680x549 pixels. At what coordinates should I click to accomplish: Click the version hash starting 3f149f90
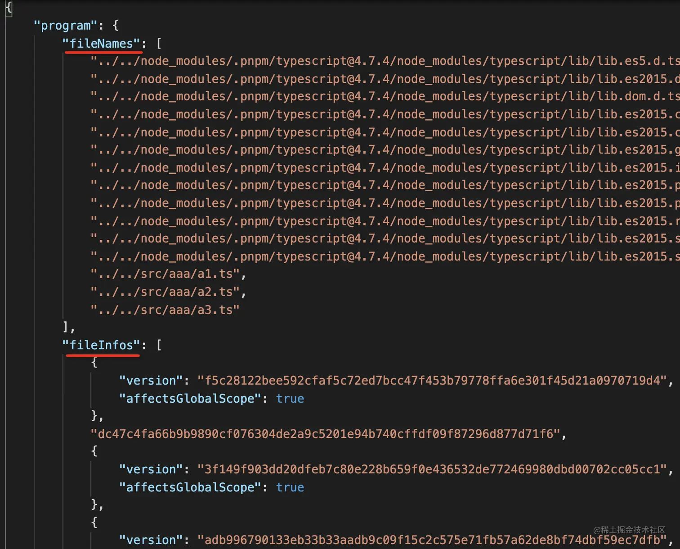point(432,469)
